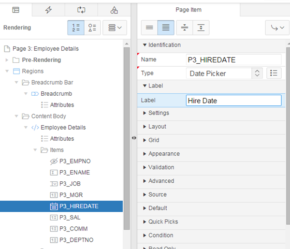Select the P3_COMM item
The width and height of the screenshot is (290, 249).
pos(73,229)
